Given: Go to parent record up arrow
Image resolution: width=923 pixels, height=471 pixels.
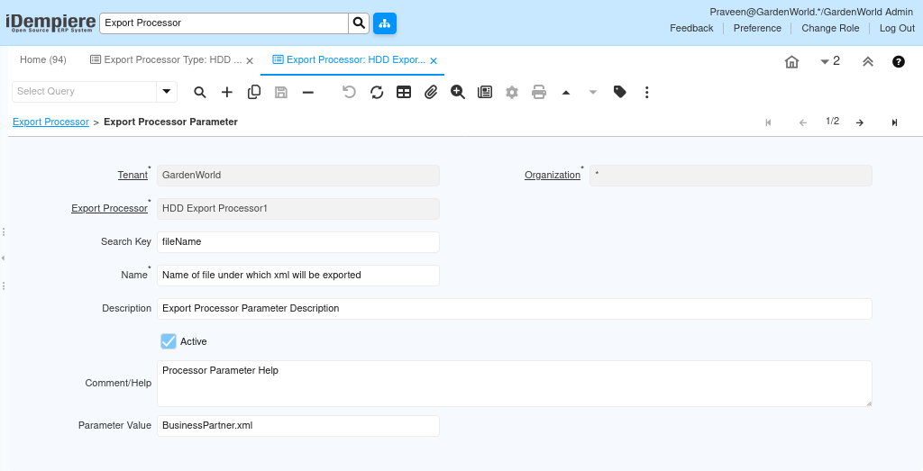Looking at the screenshot, I should pyautogui.click(x=566, y=92).
